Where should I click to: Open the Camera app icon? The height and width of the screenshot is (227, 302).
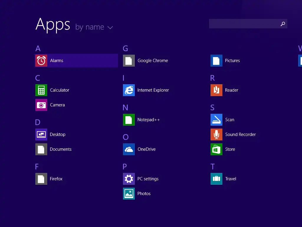point(41,105)
